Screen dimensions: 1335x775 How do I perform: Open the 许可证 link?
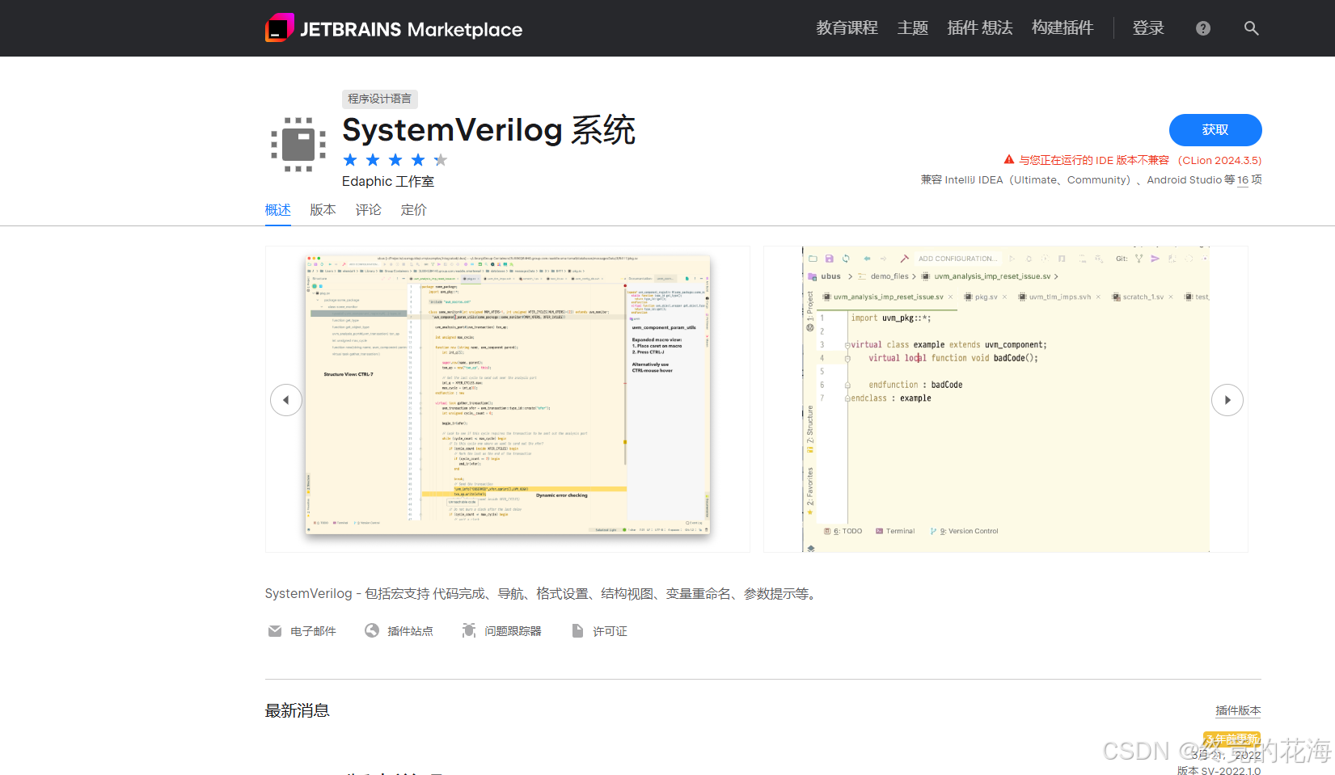[x=610, y=631]
